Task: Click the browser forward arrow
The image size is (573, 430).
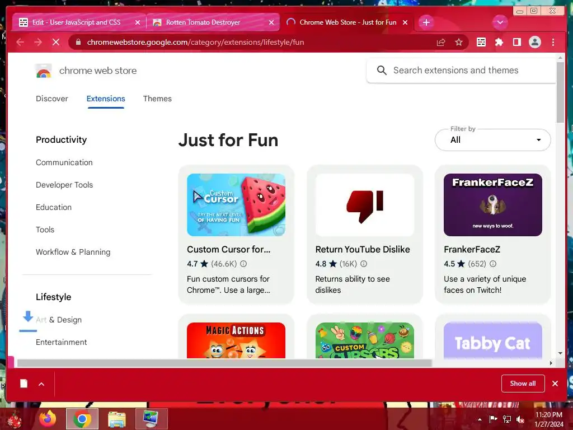Action: coord(38,42)
